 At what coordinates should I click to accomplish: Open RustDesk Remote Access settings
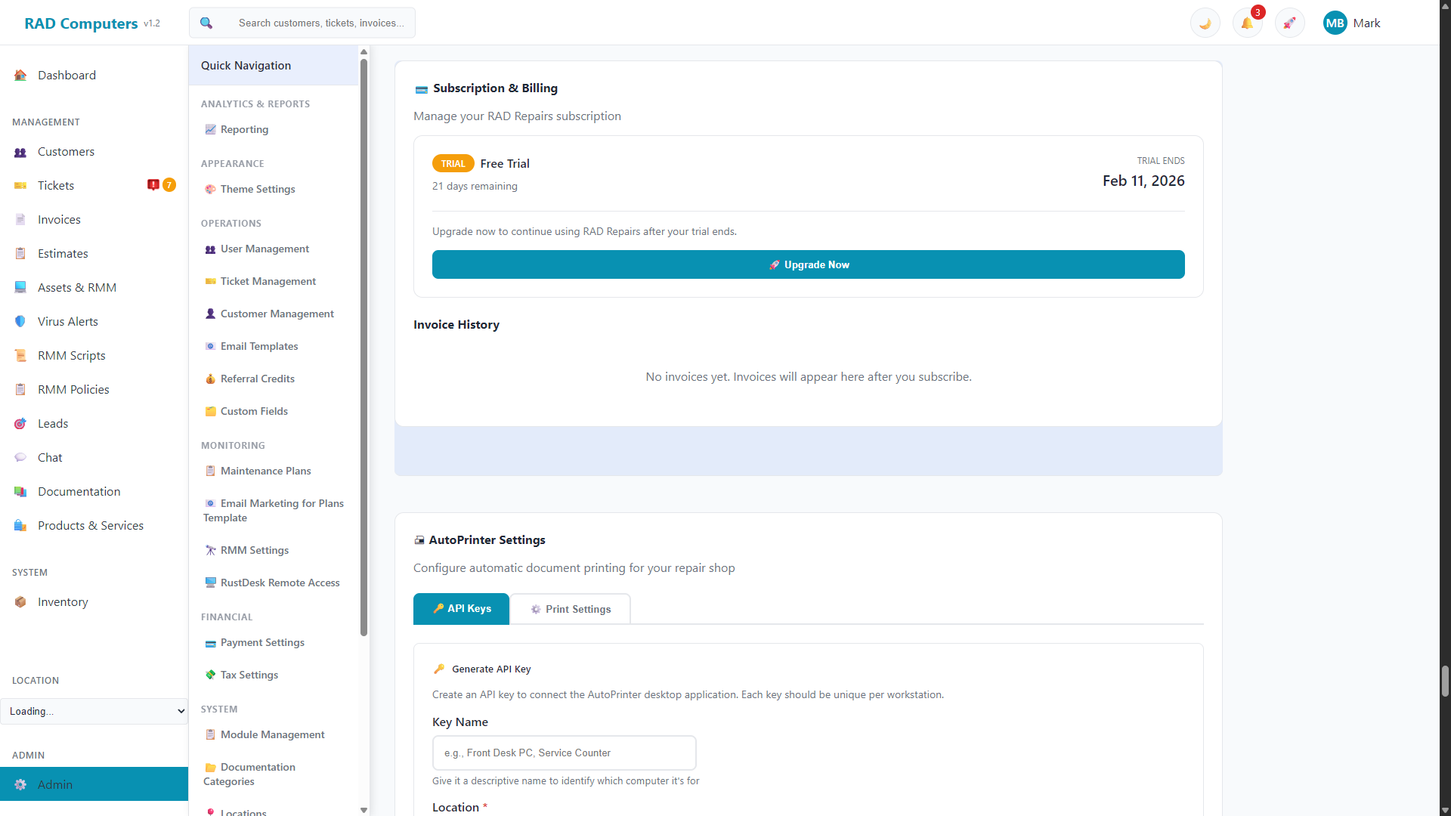pyautogui.click(x=280, y=582)
